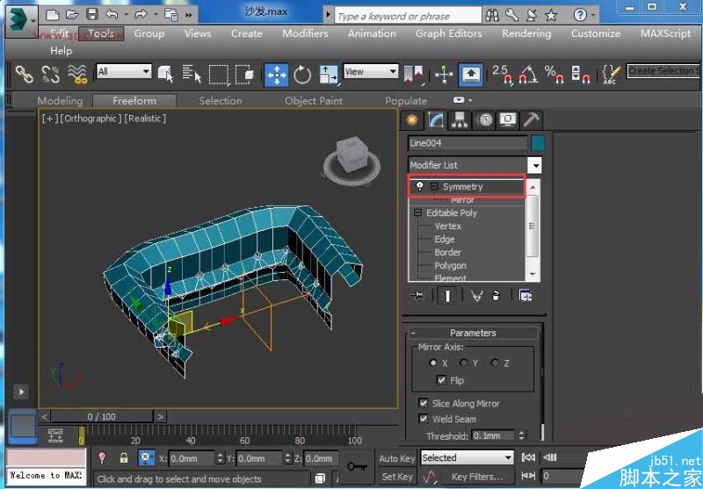Select Object tool
This screenshot has height=489, width=703.
[x=165, y=74]
